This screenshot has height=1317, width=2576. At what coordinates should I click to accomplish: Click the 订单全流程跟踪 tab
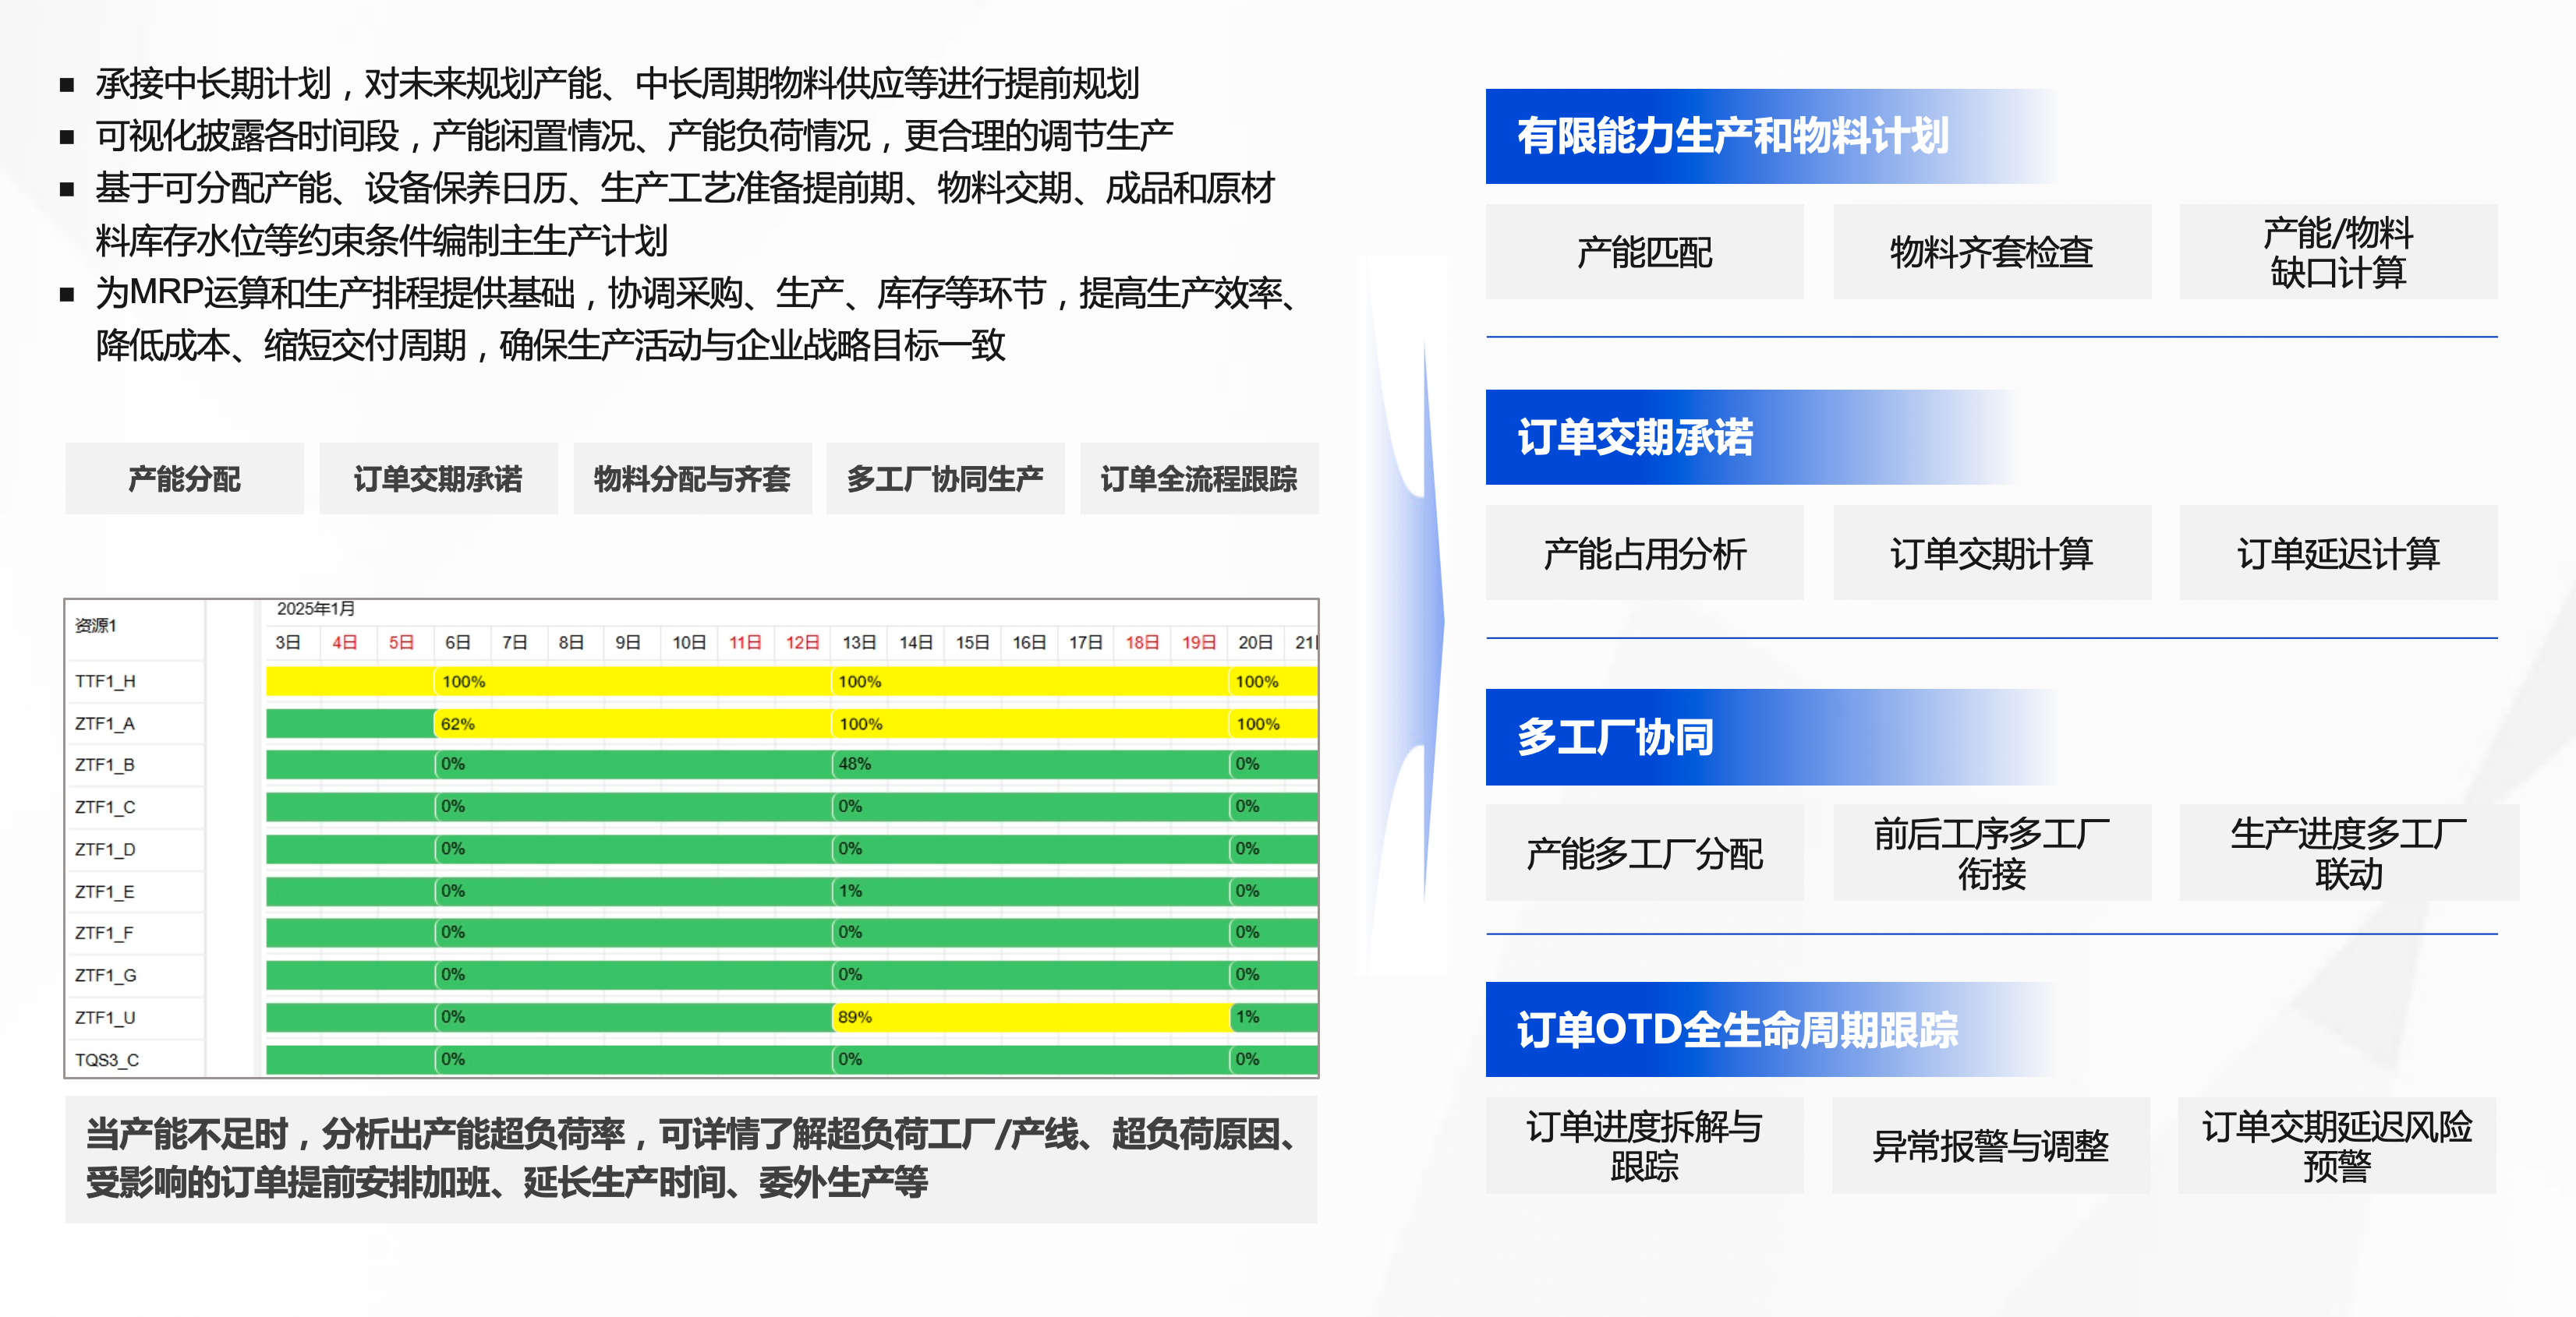(x=1198, y=478)
